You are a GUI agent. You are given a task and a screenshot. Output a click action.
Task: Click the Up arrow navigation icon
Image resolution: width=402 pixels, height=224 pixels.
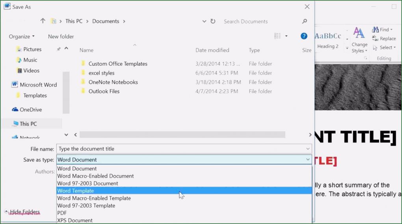click(x=43, y=21)
